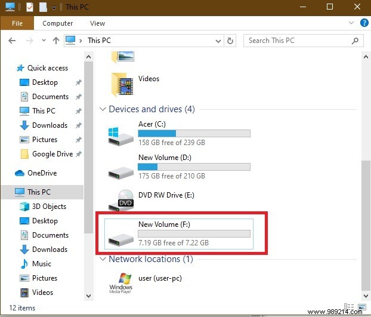Open the View ribbon tab

coord(97,23)
